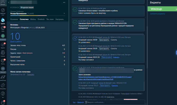Click Скачать for the outgoing 00:23 call
Viewport: 177px width, 105px height.
[x=115, y=86]
